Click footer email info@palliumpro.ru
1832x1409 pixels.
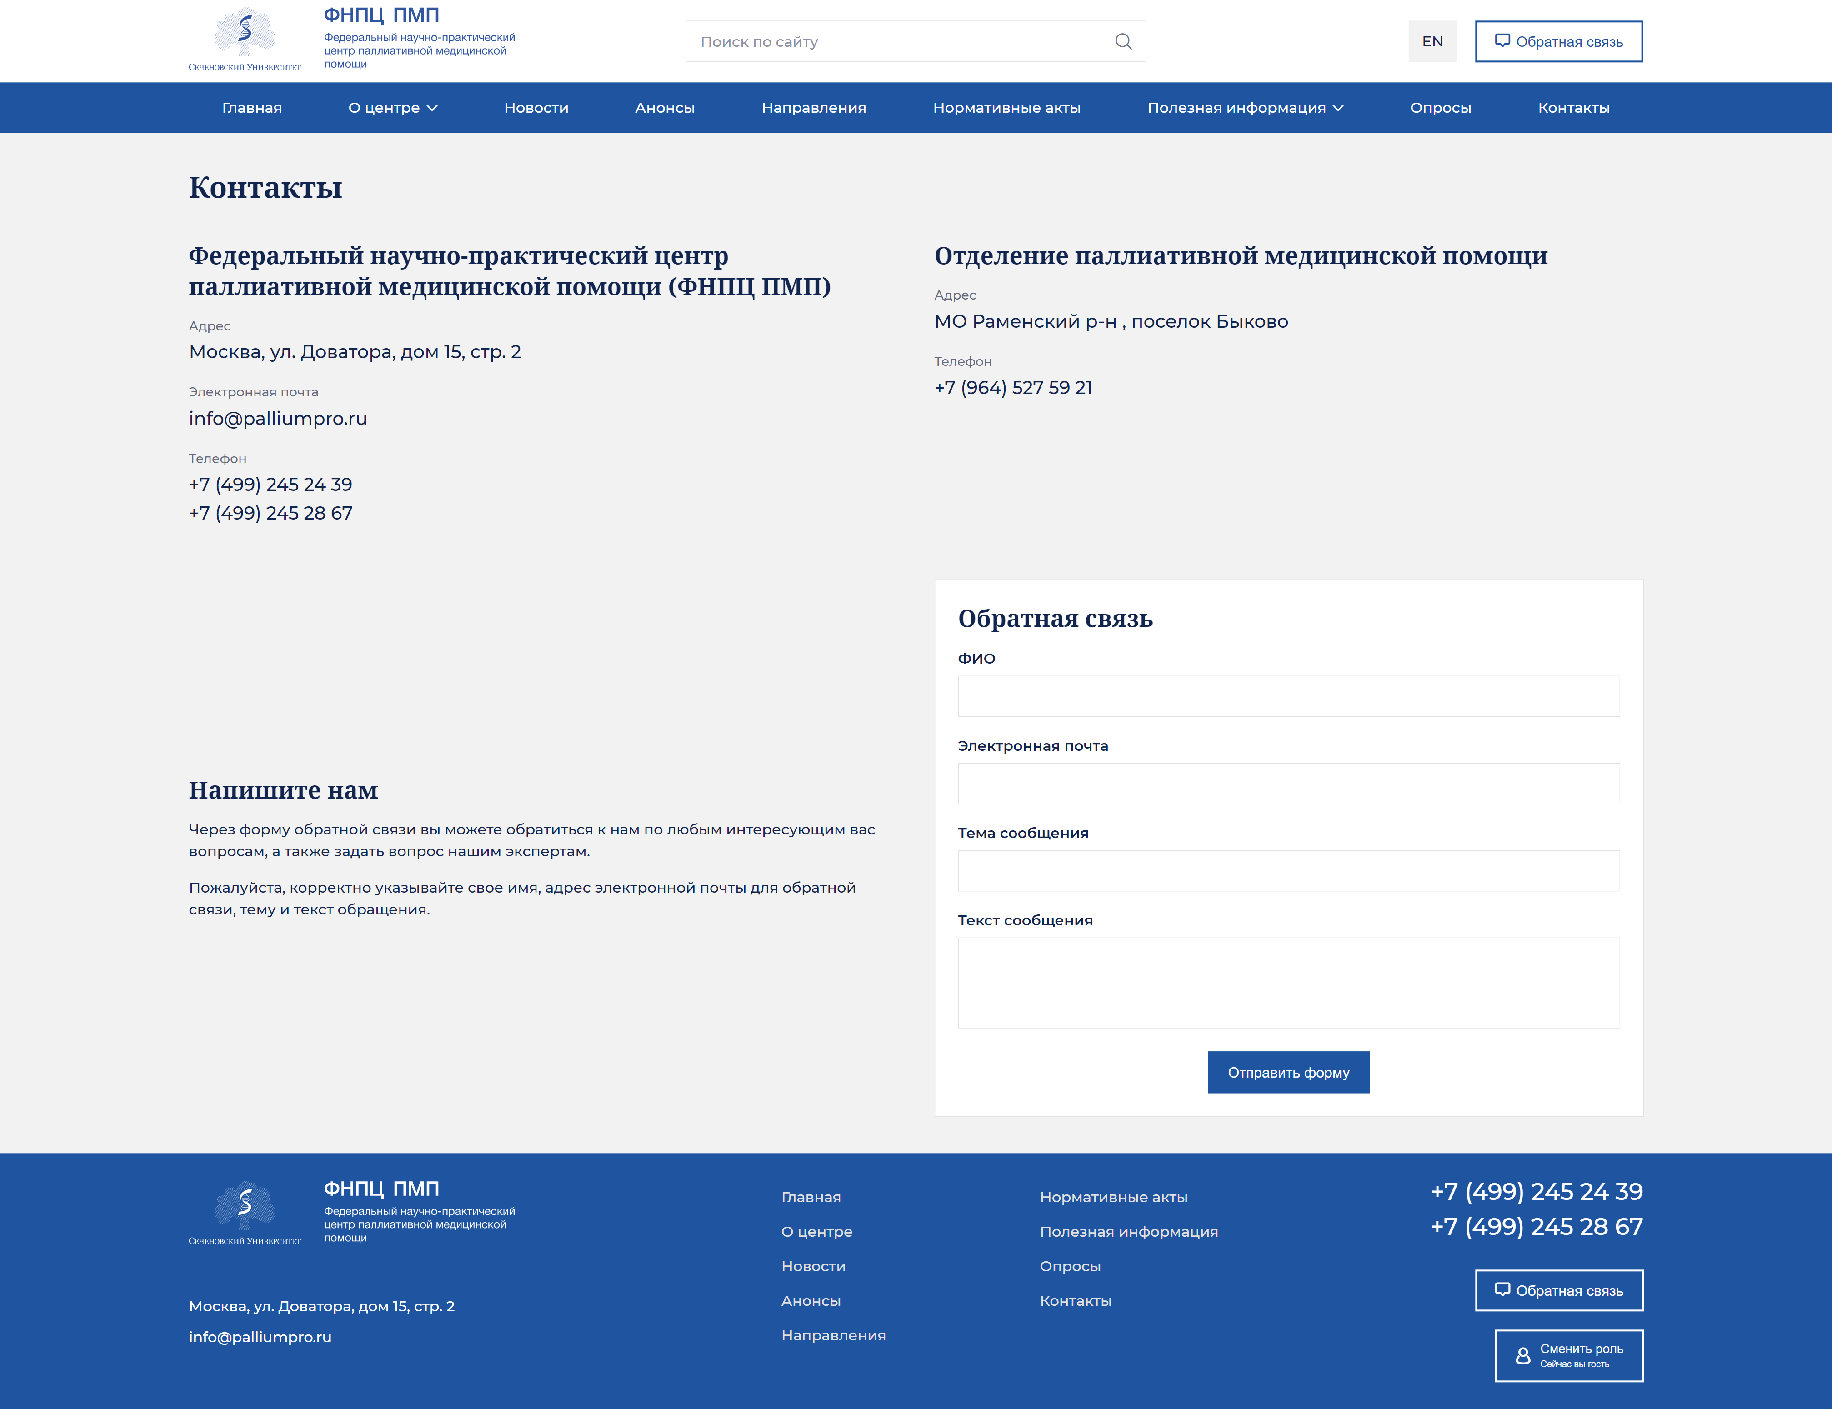[259, 1337]
